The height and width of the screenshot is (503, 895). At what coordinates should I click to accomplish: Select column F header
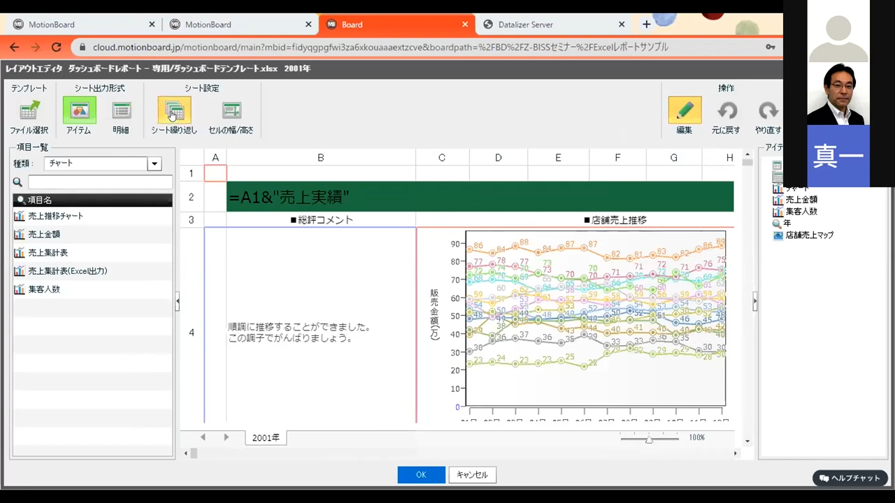click(x=617, y=158)
